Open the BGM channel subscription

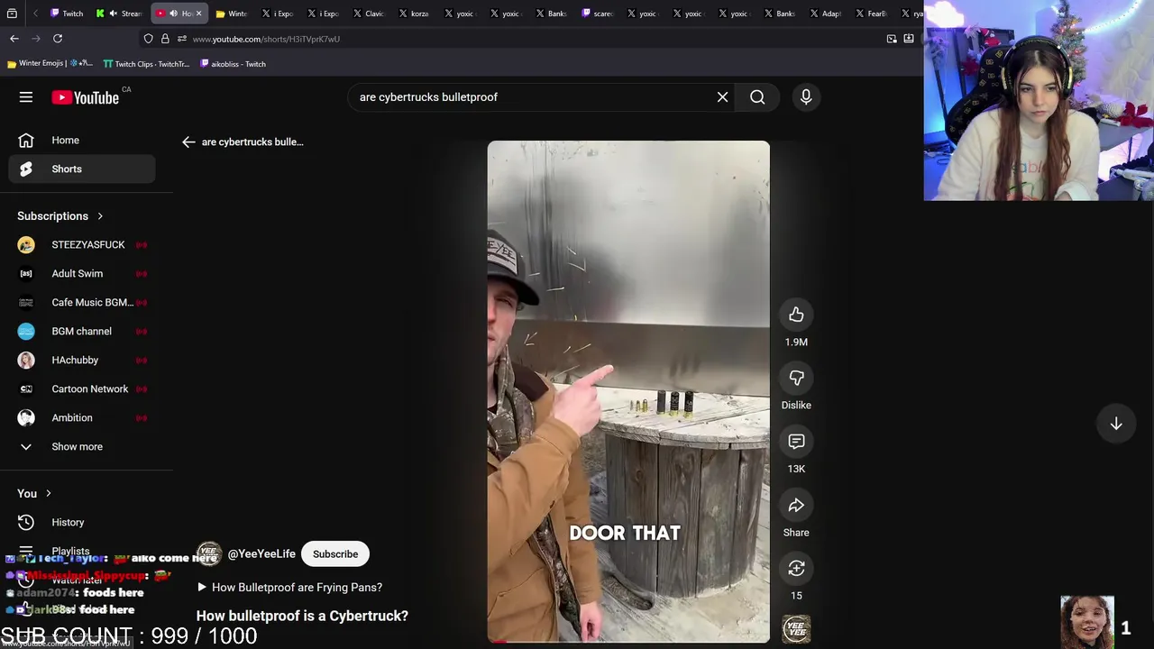[x=82, y=332]
